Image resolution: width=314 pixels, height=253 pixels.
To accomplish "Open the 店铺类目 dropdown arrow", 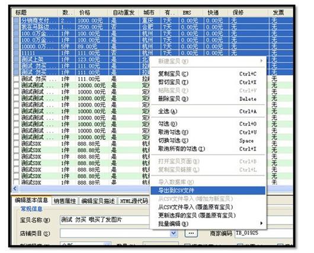I will 174,233.
